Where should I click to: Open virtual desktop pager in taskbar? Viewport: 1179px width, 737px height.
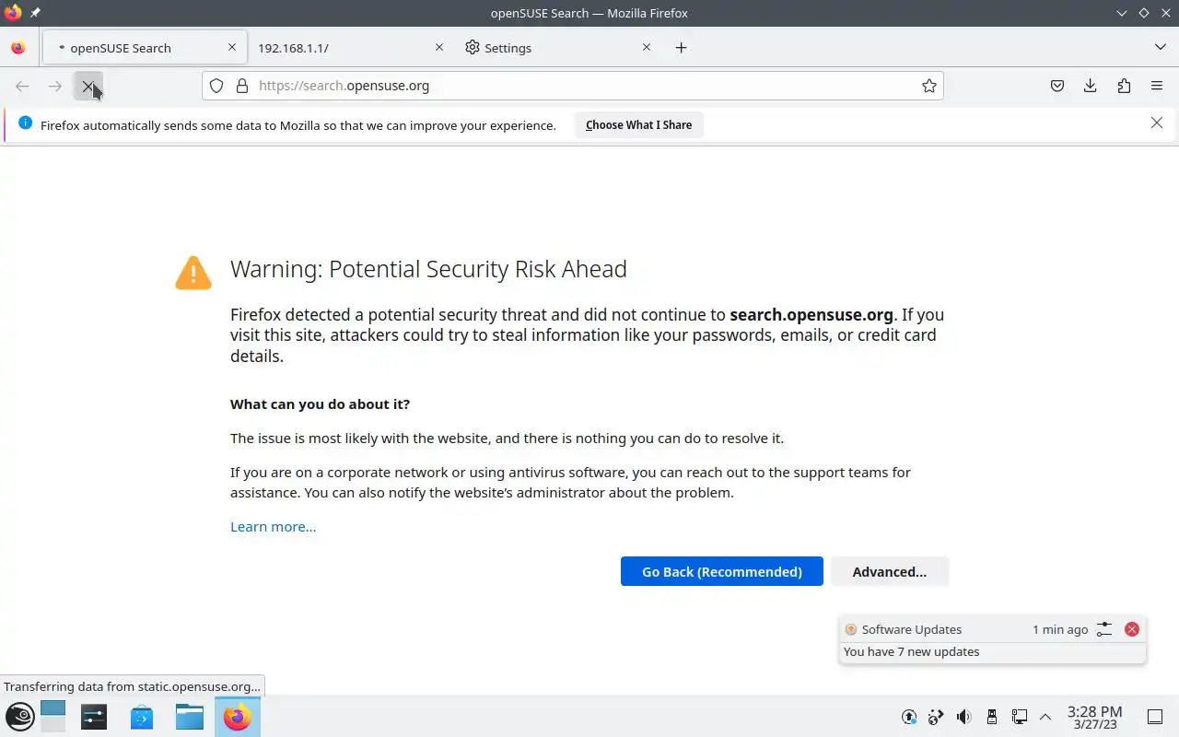[x=53, y=716]
